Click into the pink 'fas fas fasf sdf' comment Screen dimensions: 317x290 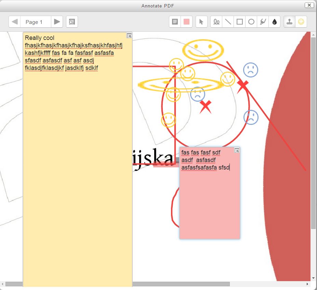(210, 193)
